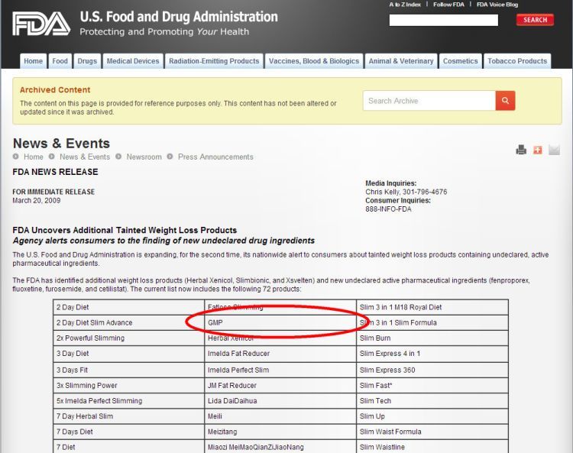Image resolution: width=573 pixels, height=453 pixels.
Task: Email the page via envelope icon
Action: (x=554, y=150)
